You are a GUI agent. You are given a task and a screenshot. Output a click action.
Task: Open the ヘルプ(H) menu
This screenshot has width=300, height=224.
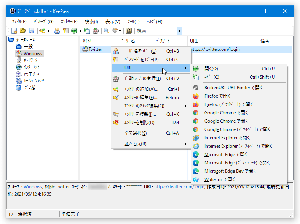pos(155,22)
